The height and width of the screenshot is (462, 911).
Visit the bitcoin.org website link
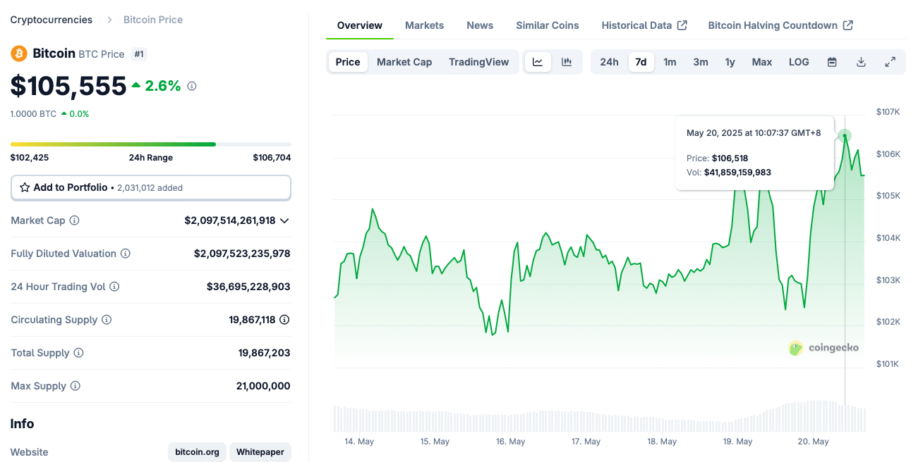pyautogui.click(x=197, y=451)
